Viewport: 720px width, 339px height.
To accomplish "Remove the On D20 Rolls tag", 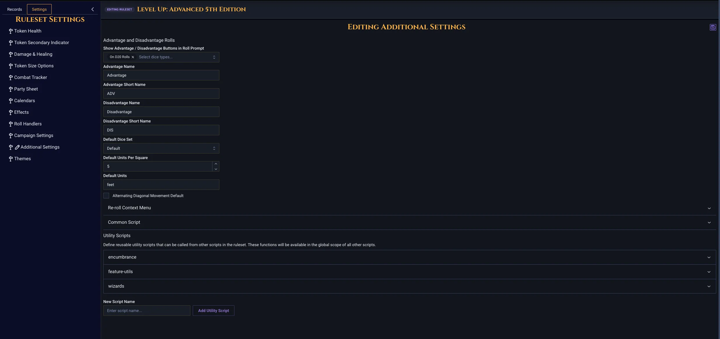I will tap(133, 57).
